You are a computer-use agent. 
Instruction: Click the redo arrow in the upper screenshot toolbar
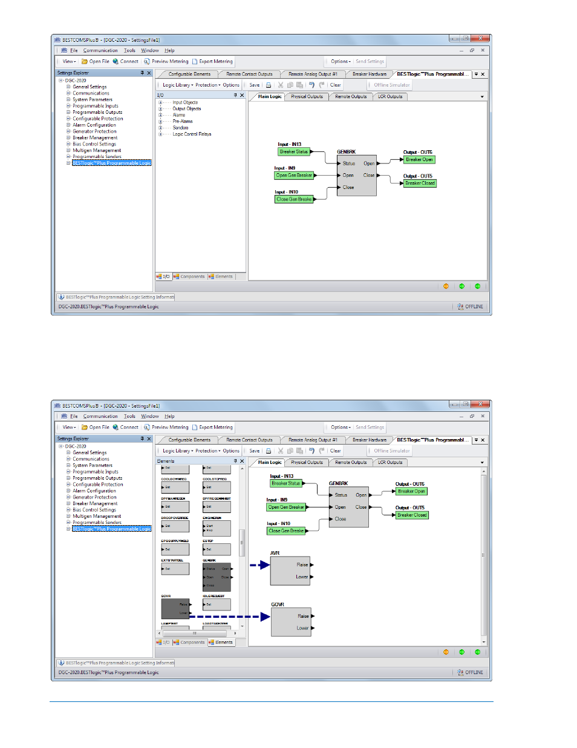322,85
